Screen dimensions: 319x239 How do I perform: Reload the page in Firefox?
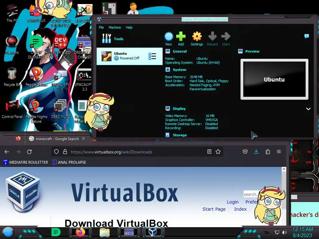tap(29, 152)
